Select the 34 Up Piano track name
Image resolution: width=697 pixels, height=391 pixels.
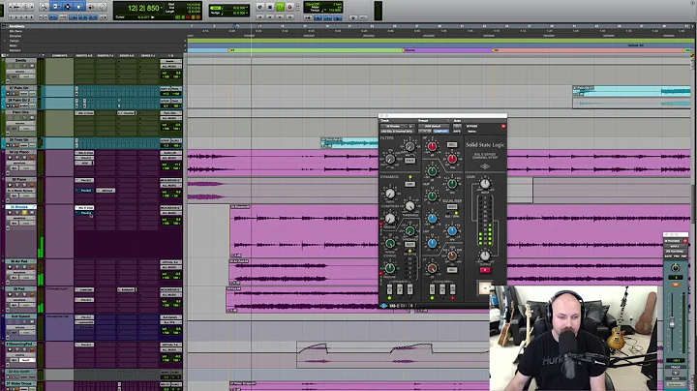pos(18,152)
